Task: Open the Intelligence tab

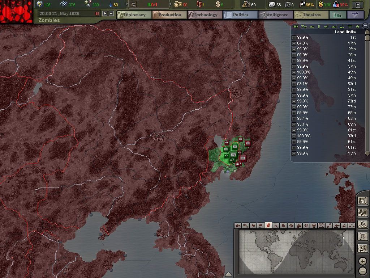Action: tap(276, 15)
